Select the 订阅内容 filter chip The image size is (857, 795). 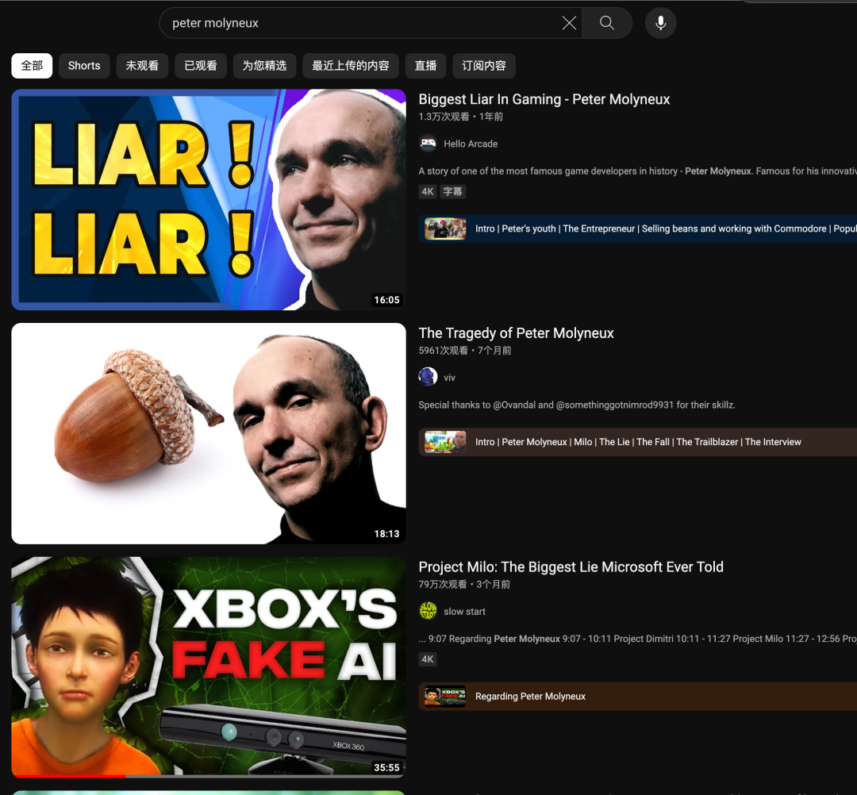click(x=484, y=66)
